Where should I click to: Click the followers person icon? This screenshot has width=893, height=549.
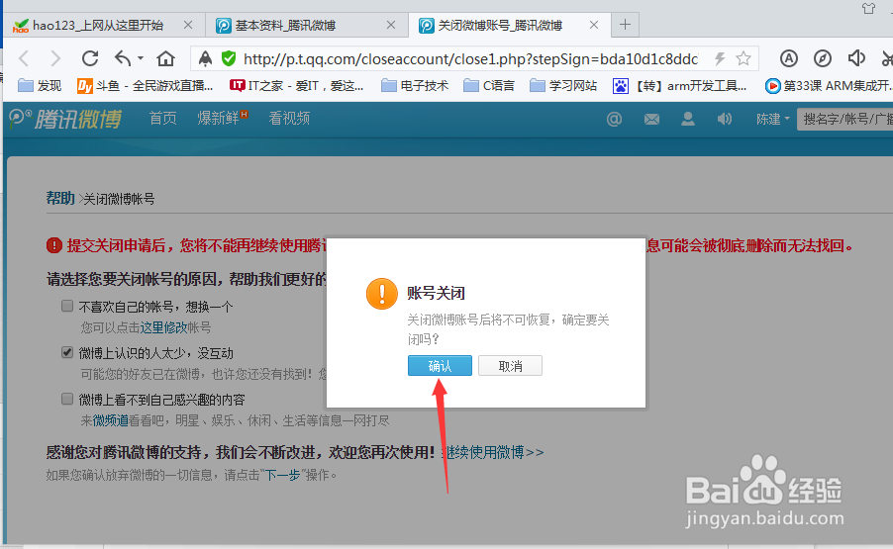(x=688, y=119)
